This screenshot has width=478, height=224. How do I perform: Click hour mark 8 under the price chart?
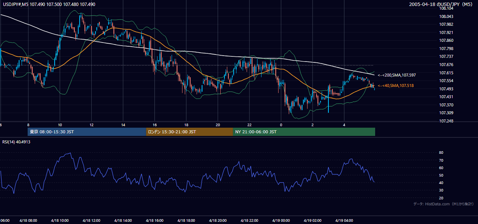coord(28,125)
